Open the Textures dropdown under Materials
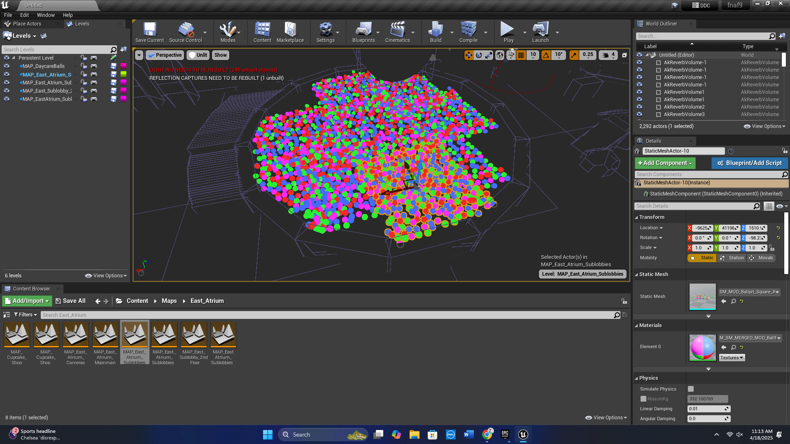 click(x=732, y=358)
